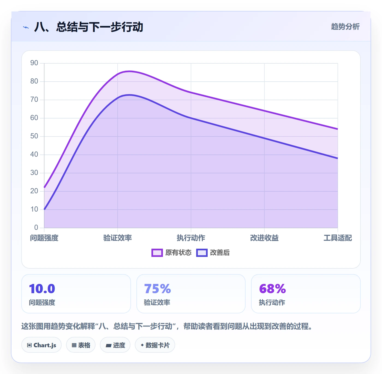
Task: Click the 50 y-axis tick label
Action: (x=34, y=136)
